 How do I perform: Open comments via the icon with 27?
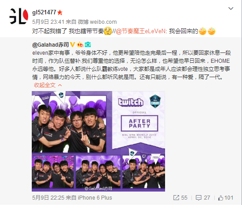click(203, 198)
